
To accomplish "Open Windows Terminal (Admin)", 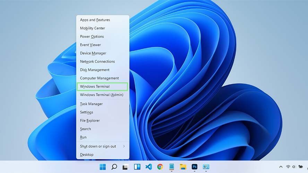I will 101,95.
